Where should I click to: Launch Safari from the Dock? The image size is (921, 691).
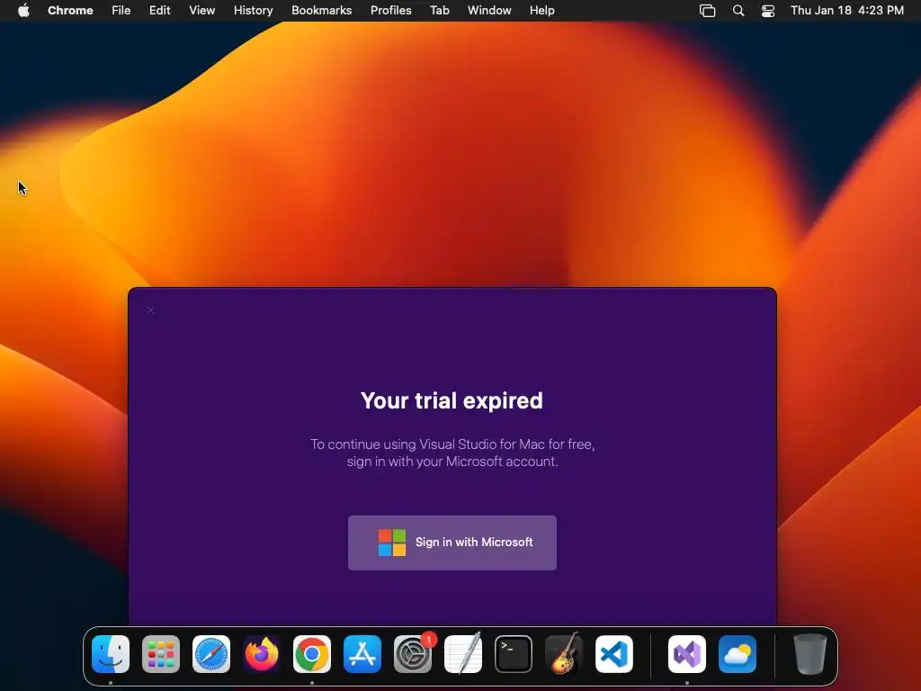click(x=211, y=654)
